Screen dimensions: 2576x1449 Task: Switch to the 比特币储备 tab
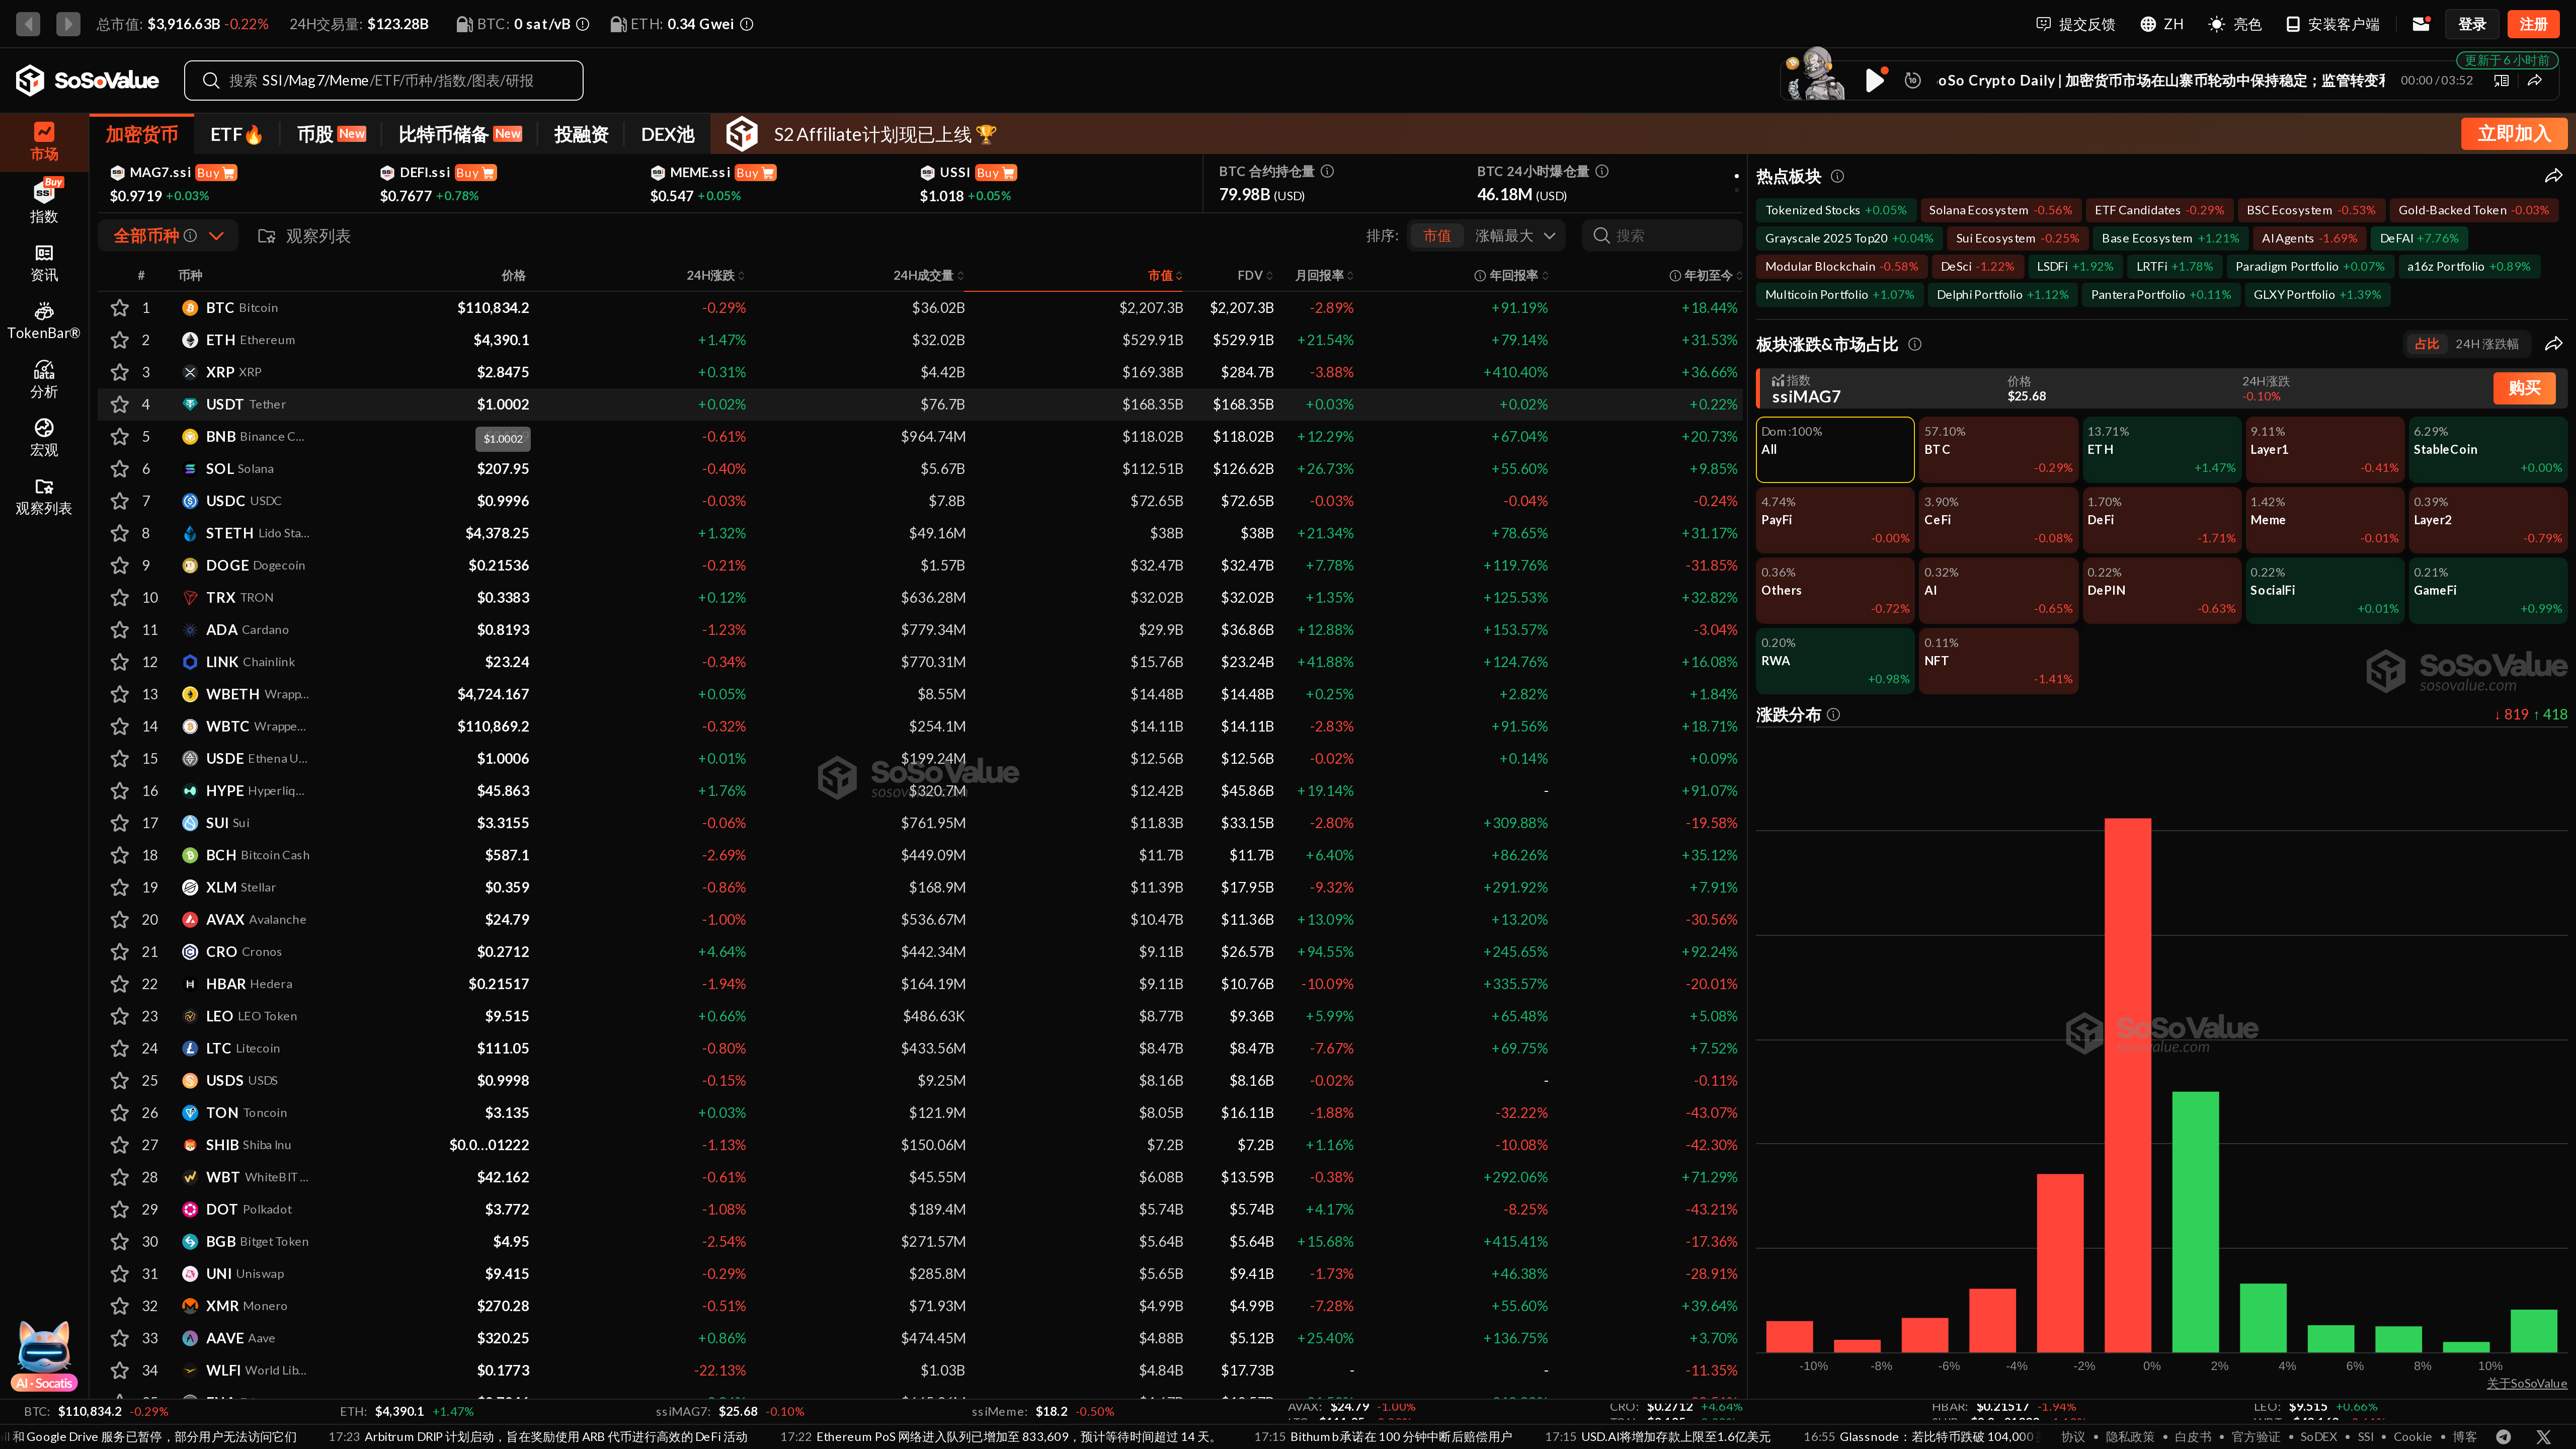[460, 134]
